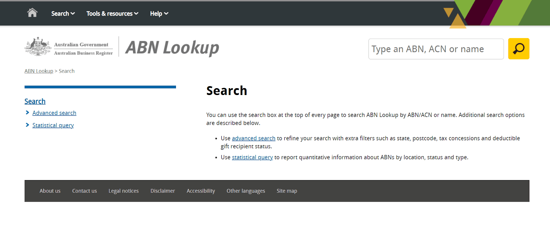Click the arrow beside Statistical query
This screenshot has height=248, width=550.
point(27,125)
